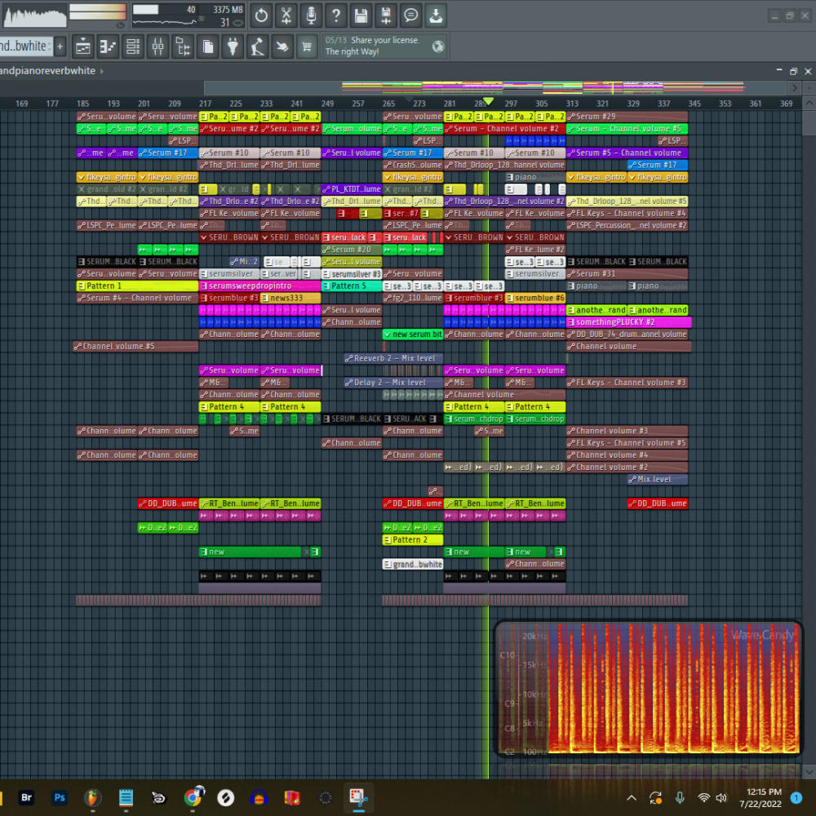Select the Channel volume #4 clip

point(627,455)
